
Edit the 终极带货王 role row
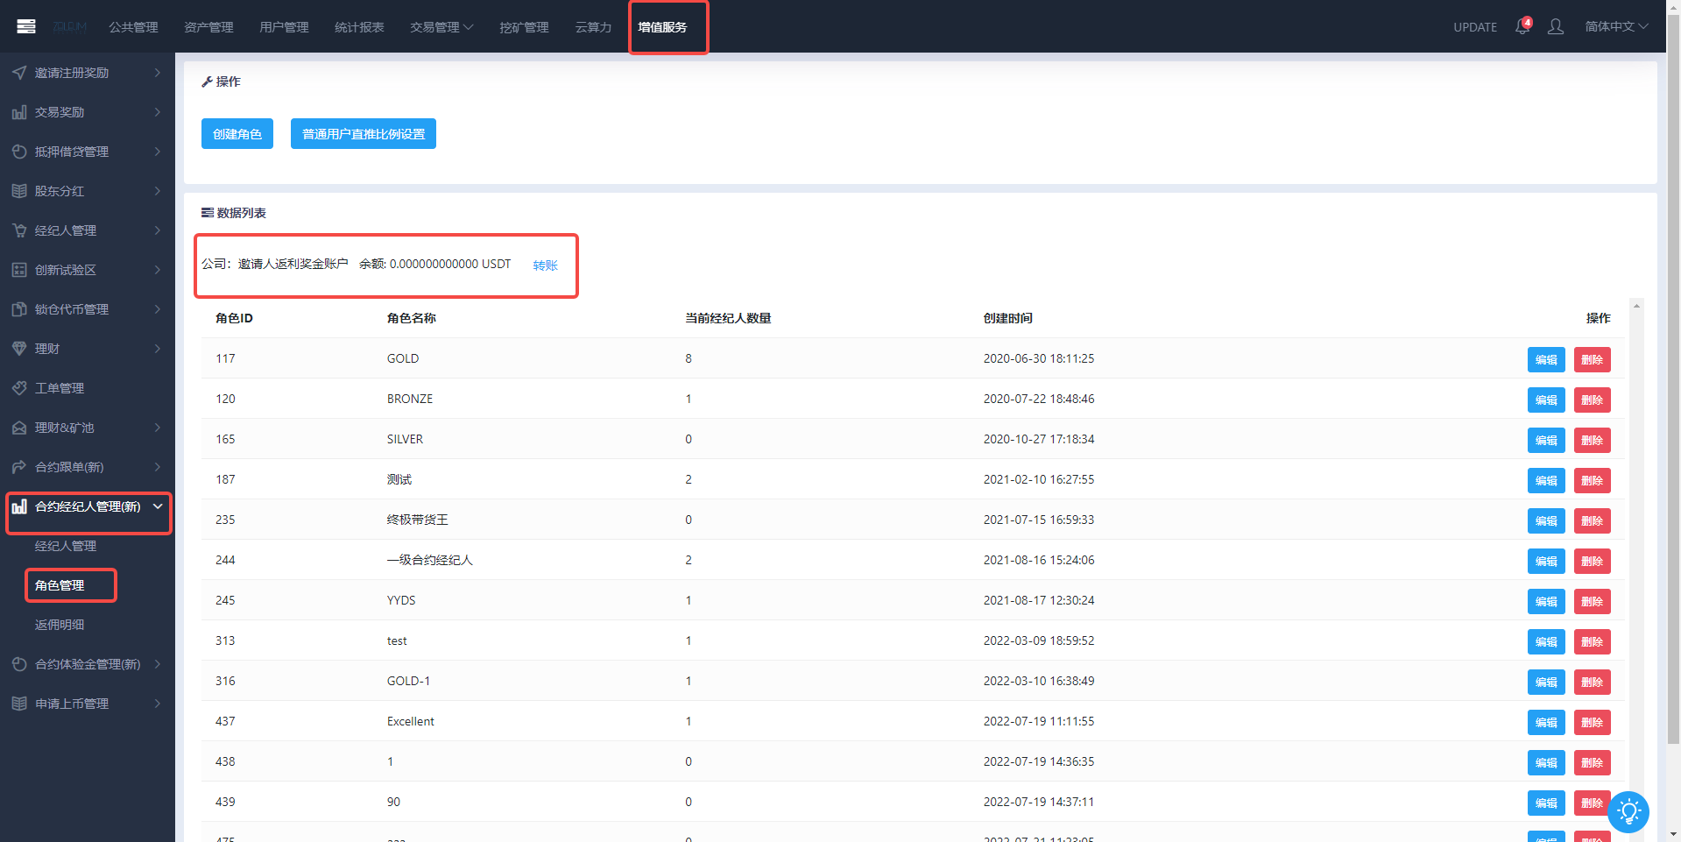(x=1546, y=521)
